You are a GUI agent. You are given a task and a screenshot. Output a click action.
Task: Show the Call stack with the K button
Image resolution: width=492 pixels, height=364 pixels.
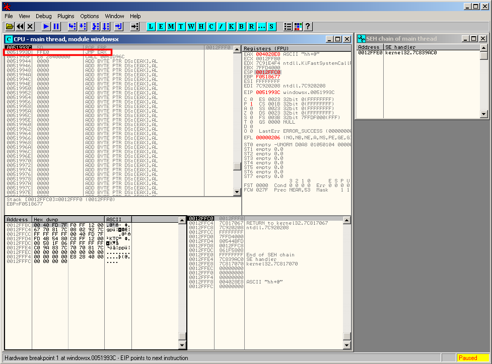[x=231, y=27]
